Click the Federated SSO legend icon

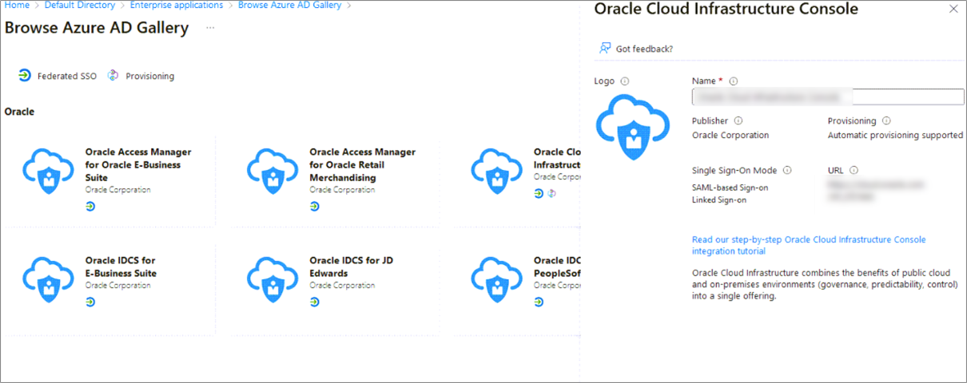click(x=25, y=76)
